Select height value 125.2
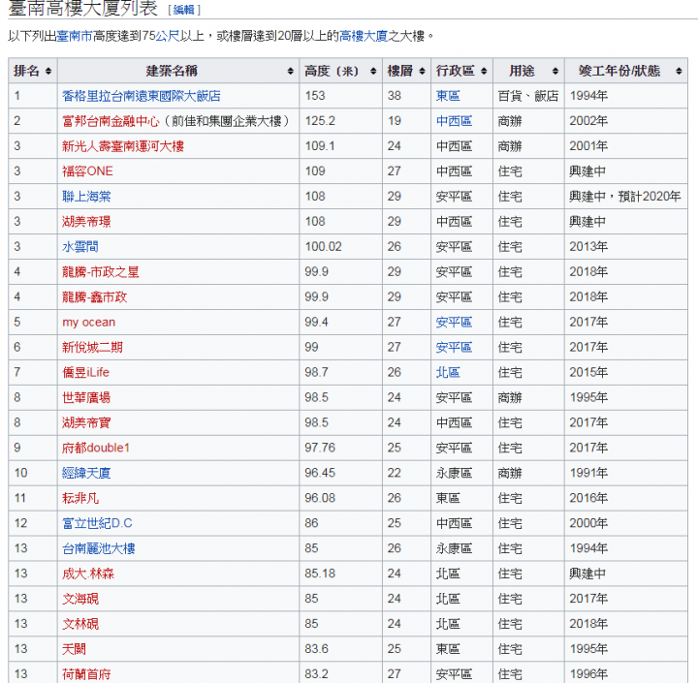 (x=320, y=121)
